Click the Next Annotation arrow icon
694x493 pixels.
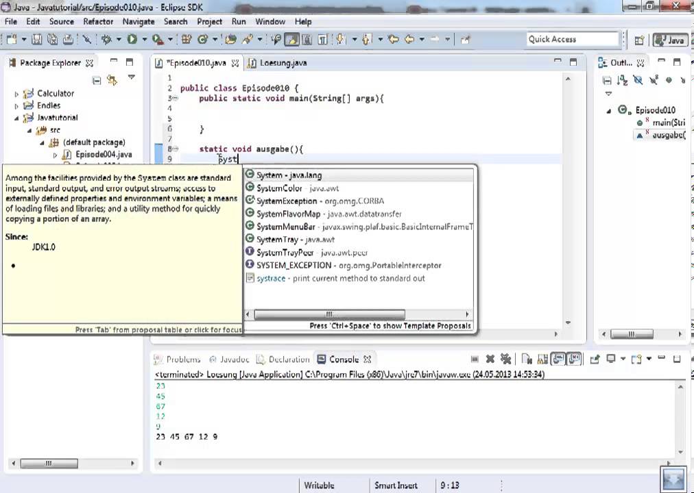[x=340, y=40]
